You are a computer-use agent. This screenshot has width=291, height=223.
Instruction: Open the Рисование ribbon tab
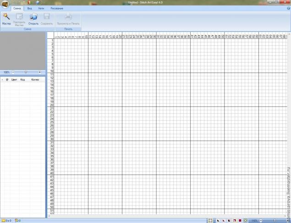[x=57, y=8]
